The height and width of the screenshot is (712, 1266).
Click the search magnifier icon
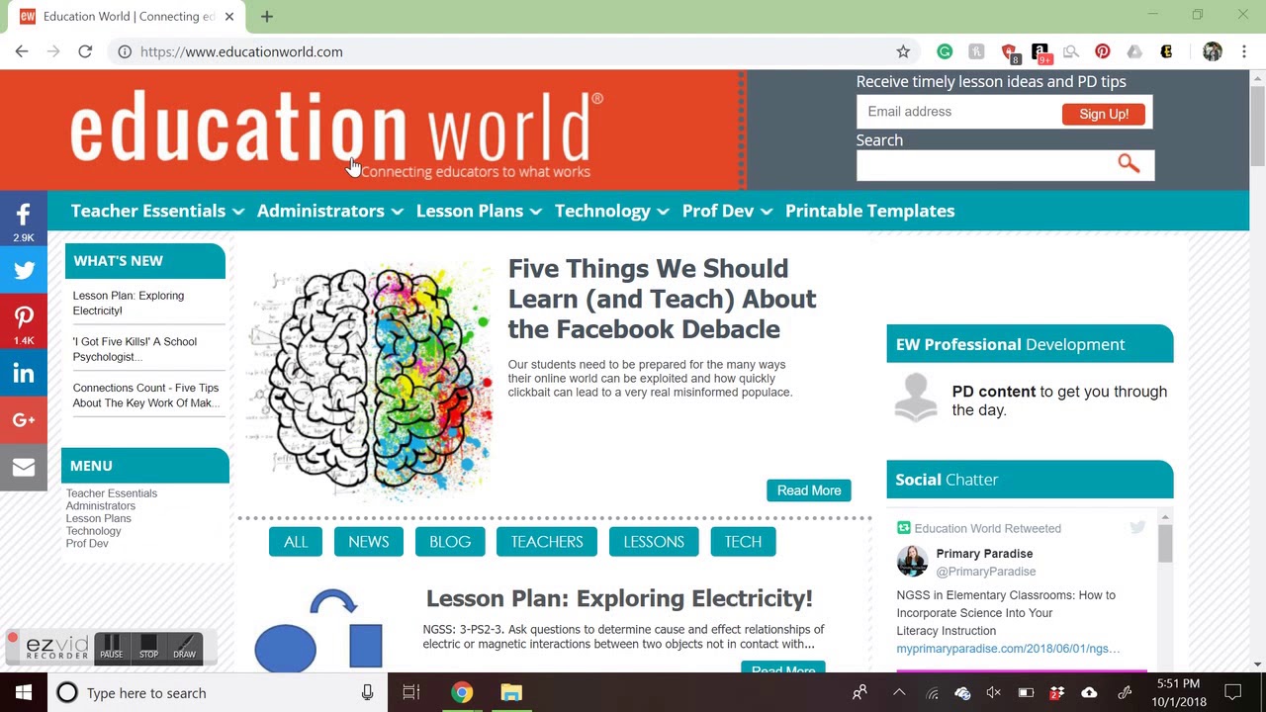click(x=1129, y=163)
